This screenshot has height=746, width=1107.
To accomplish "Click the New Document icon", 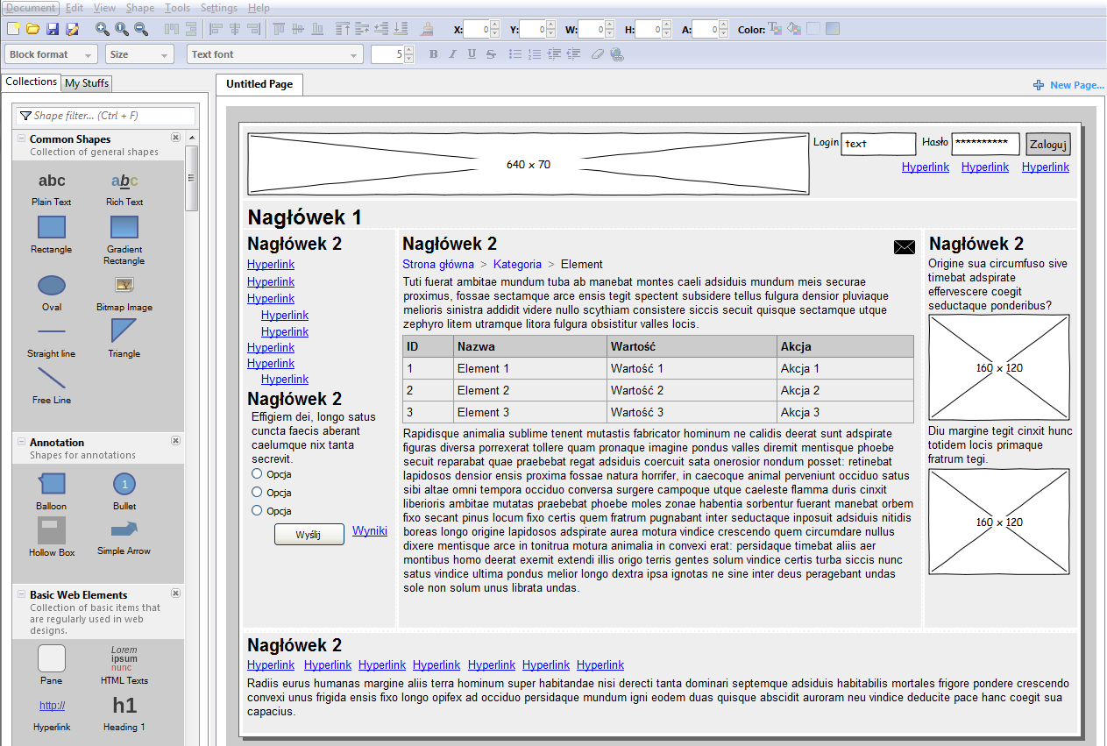I will [13, 29].
